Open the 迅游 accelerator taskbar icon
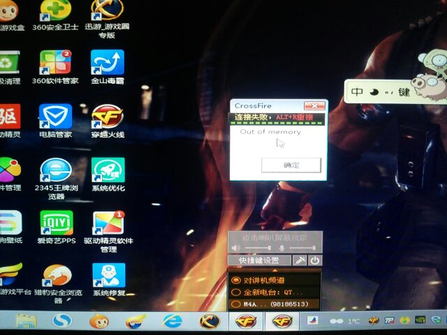The height and width of the screenshot is (335, 447). (210, 321)
